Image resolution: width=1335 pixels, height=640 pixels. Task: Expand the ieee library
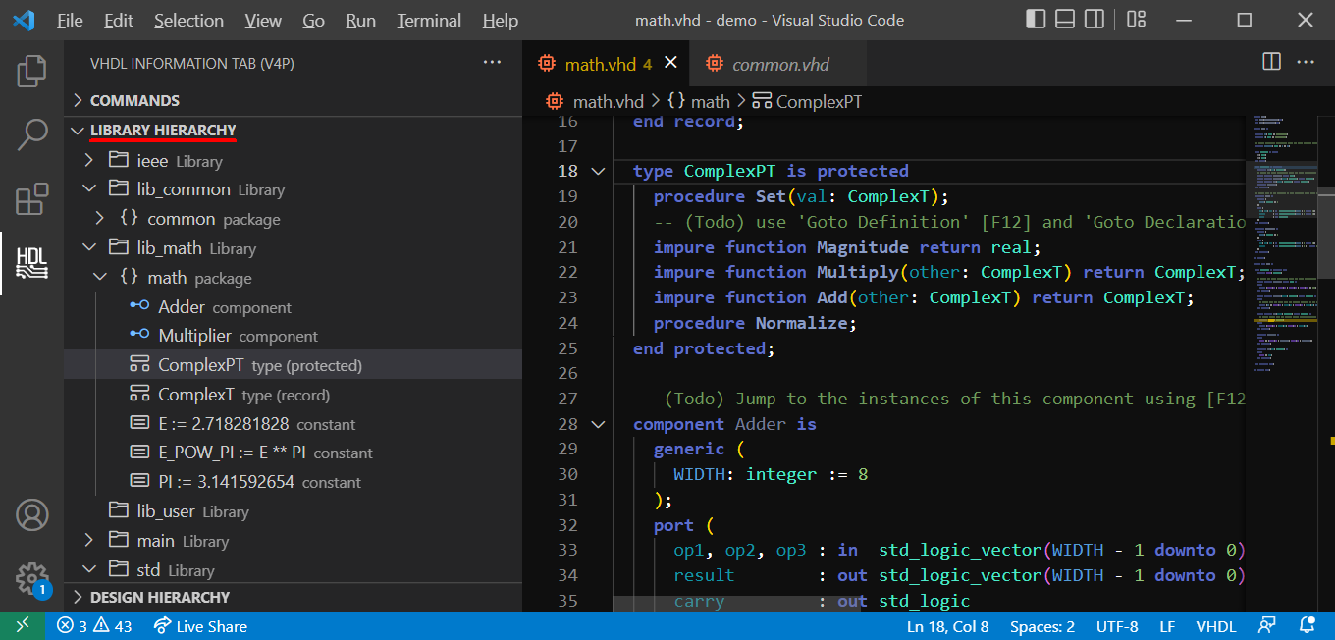point(89,160)
